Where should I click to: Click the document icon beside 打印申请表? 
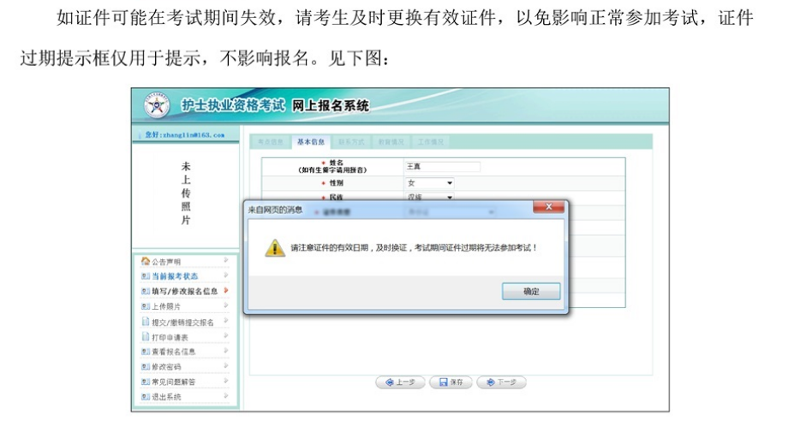(145, 337)
